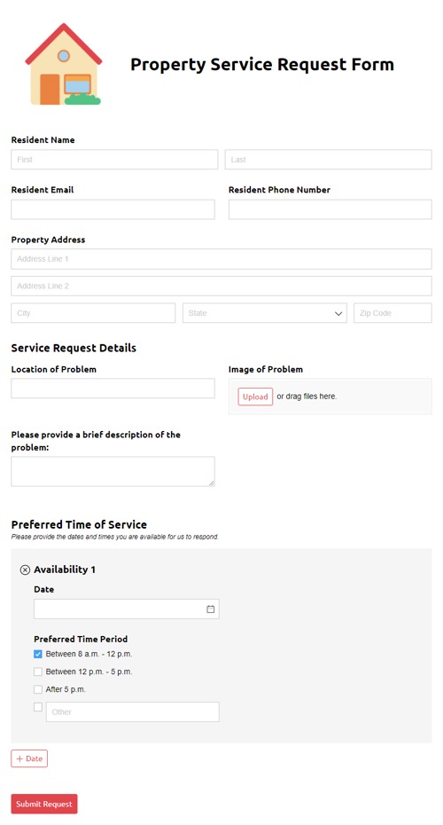The width and height of the screenshot is (443, 825).
Task: Remove Availability 1 with the X icon
Action: (25, 570)
